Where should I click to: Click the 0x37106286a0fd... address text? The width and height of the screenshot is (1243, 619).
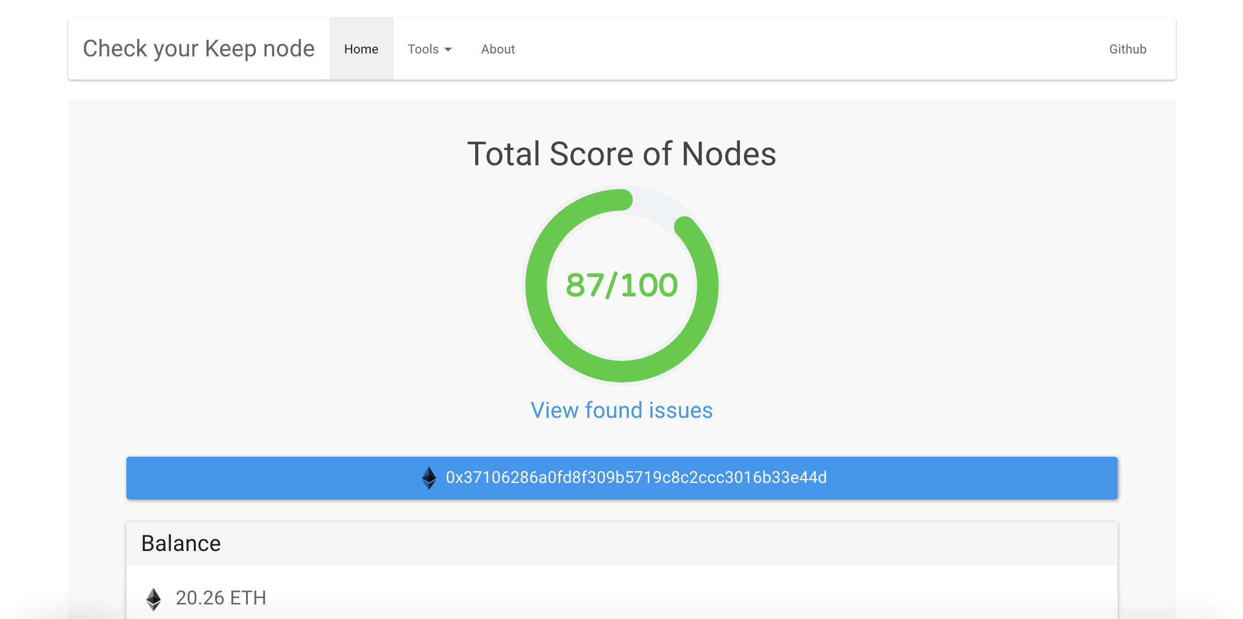click(x=636, y=478)
